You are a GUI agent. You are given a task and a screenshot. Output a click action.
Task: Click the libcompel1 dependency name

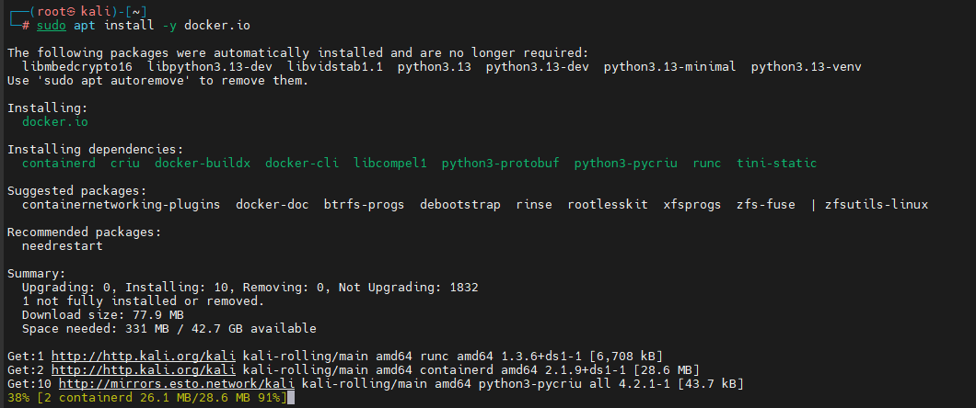tap(390, 164)
